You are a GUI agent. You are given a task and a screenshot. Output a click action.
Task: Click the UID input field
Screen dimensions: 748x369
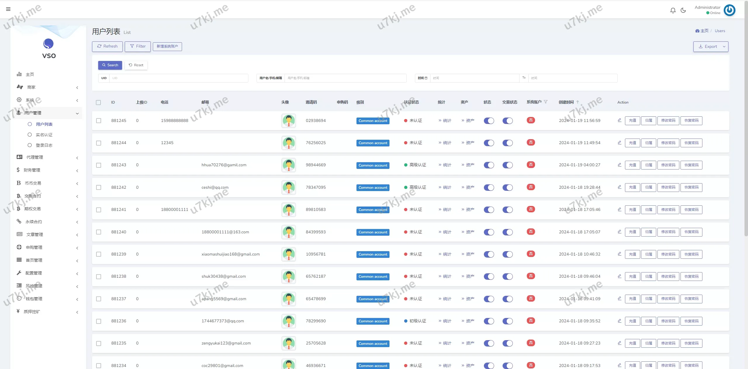178,78
